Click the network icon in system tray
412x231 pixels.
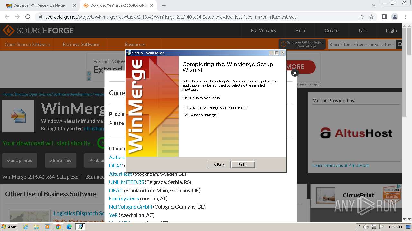point(374,227)
